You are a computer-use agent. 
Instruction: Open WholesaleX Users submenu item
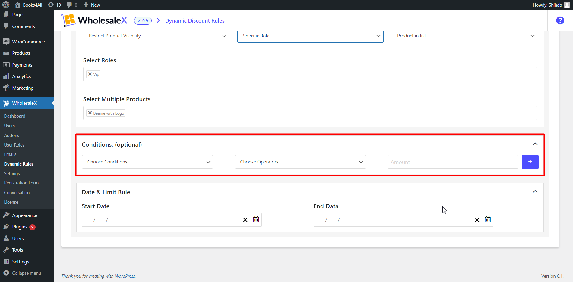point(9,126)
